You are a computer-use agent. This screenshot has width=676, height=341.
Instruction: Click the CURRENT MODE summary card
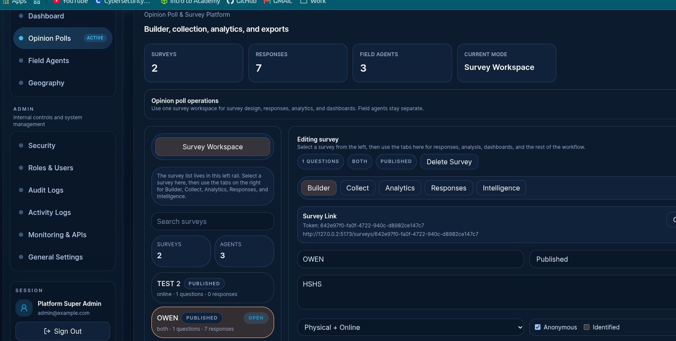pos(507,63)
